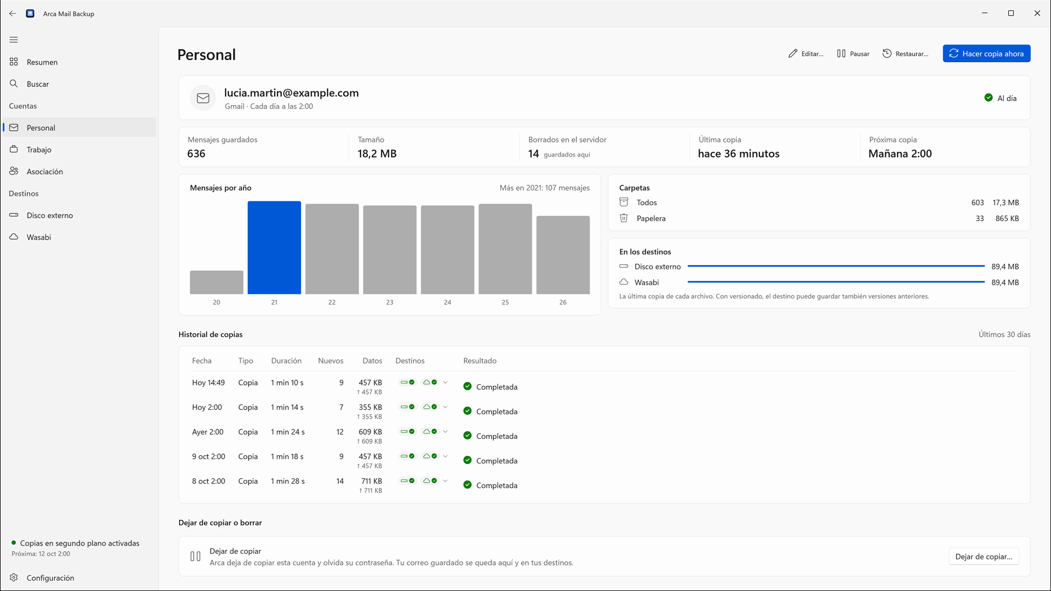Viewport: 1051px width, 591px height.
Task: Click the Disco externo storage progress bar
Action: pyautogui.click(x=836, y=266)
